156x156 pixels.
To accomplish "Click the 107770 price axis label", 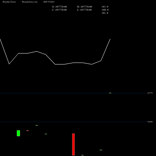I will click(150, 93).
